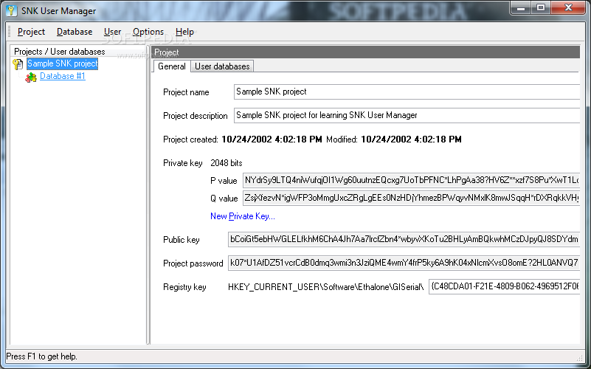
Task: Click the Modified label
Action: pos(342,139)
